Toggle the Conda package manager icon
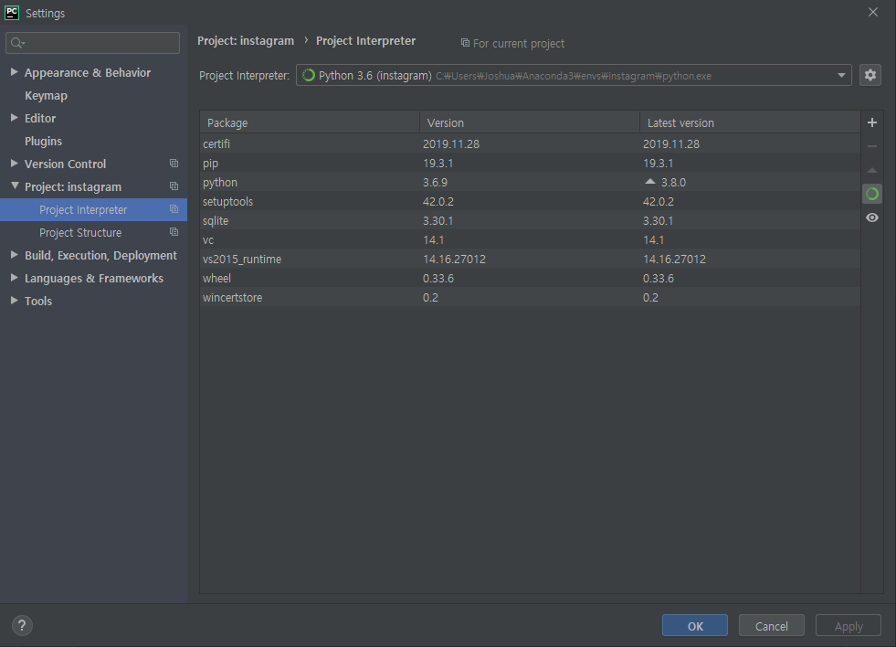This screenshot has height=647, width=896. pyautogui.click(x=872, y=194)
